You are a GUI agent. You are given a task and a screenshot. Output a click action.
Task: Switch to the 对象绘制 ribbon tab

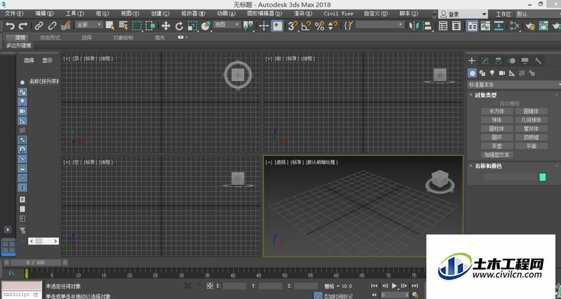click(x=123, y=37)
